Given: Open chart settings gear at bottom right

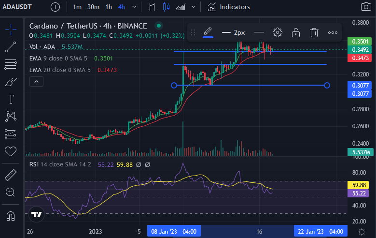Looking at the screenshot, I should tap(362, 232).
